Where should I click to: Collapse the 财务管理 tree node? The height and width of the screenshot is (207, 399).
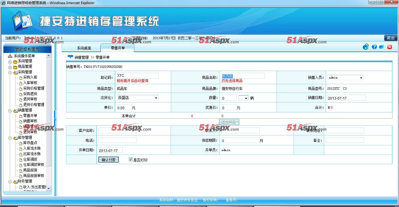point(10,182)
